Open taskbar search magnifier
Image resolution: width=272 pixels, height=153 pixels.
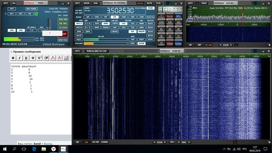15,149
